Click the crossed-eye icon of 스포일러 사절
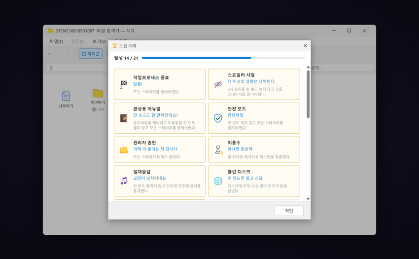Image resolution: width=419 pixels, height=259 pixels. [218, 84]
